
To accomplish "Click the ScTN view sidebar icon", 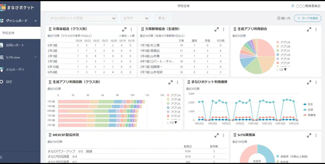I will pos(1,57).
